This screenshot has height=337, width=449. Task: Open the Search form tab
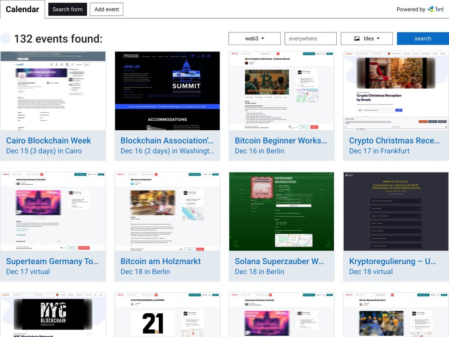(68, 9)
